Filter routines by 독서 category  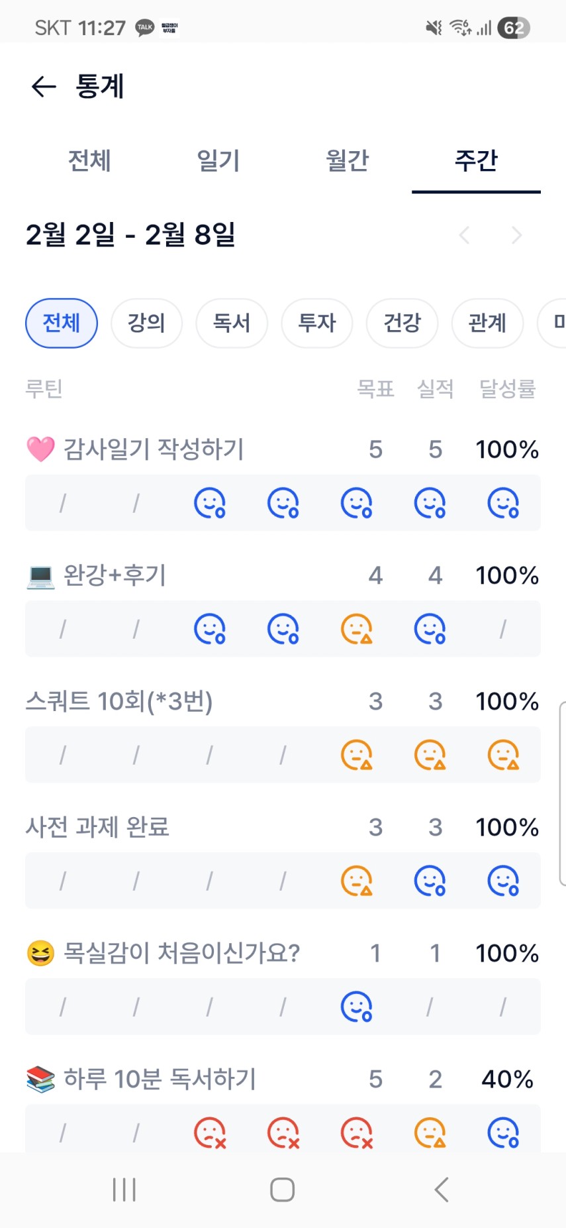pyautogui.click(x=232, y=323)
